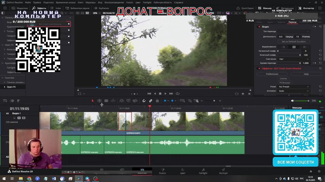Click the Replace clip icon

135,101
